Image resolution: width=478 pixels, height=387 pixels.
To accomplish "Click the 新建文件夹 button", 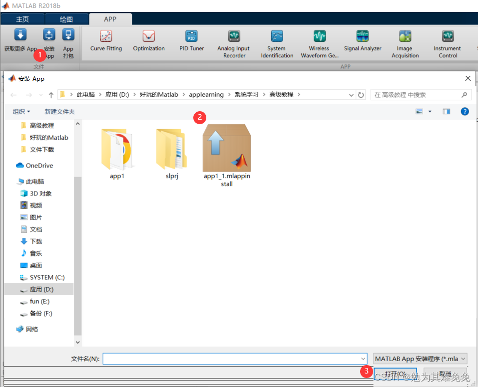I will click(59, 111).
